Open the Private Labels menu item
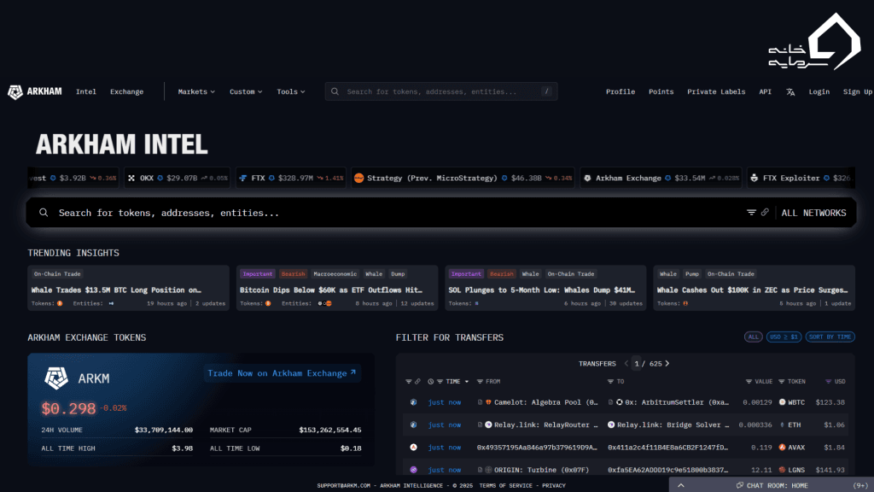The image size is (874, 492). pos(715,92)
